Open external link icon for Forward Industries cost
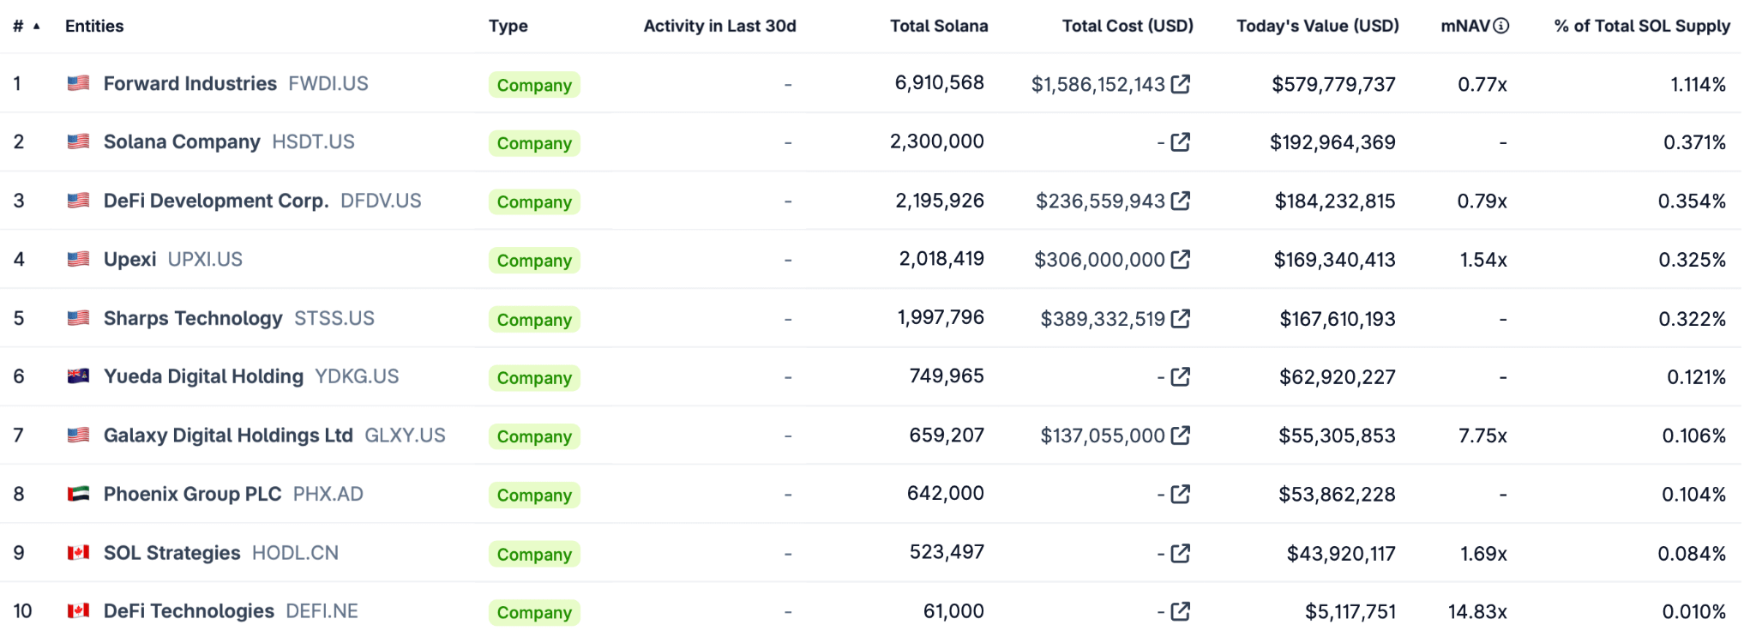The width and height of the screenshot is (1756, 637). [x=1181, y=84]
